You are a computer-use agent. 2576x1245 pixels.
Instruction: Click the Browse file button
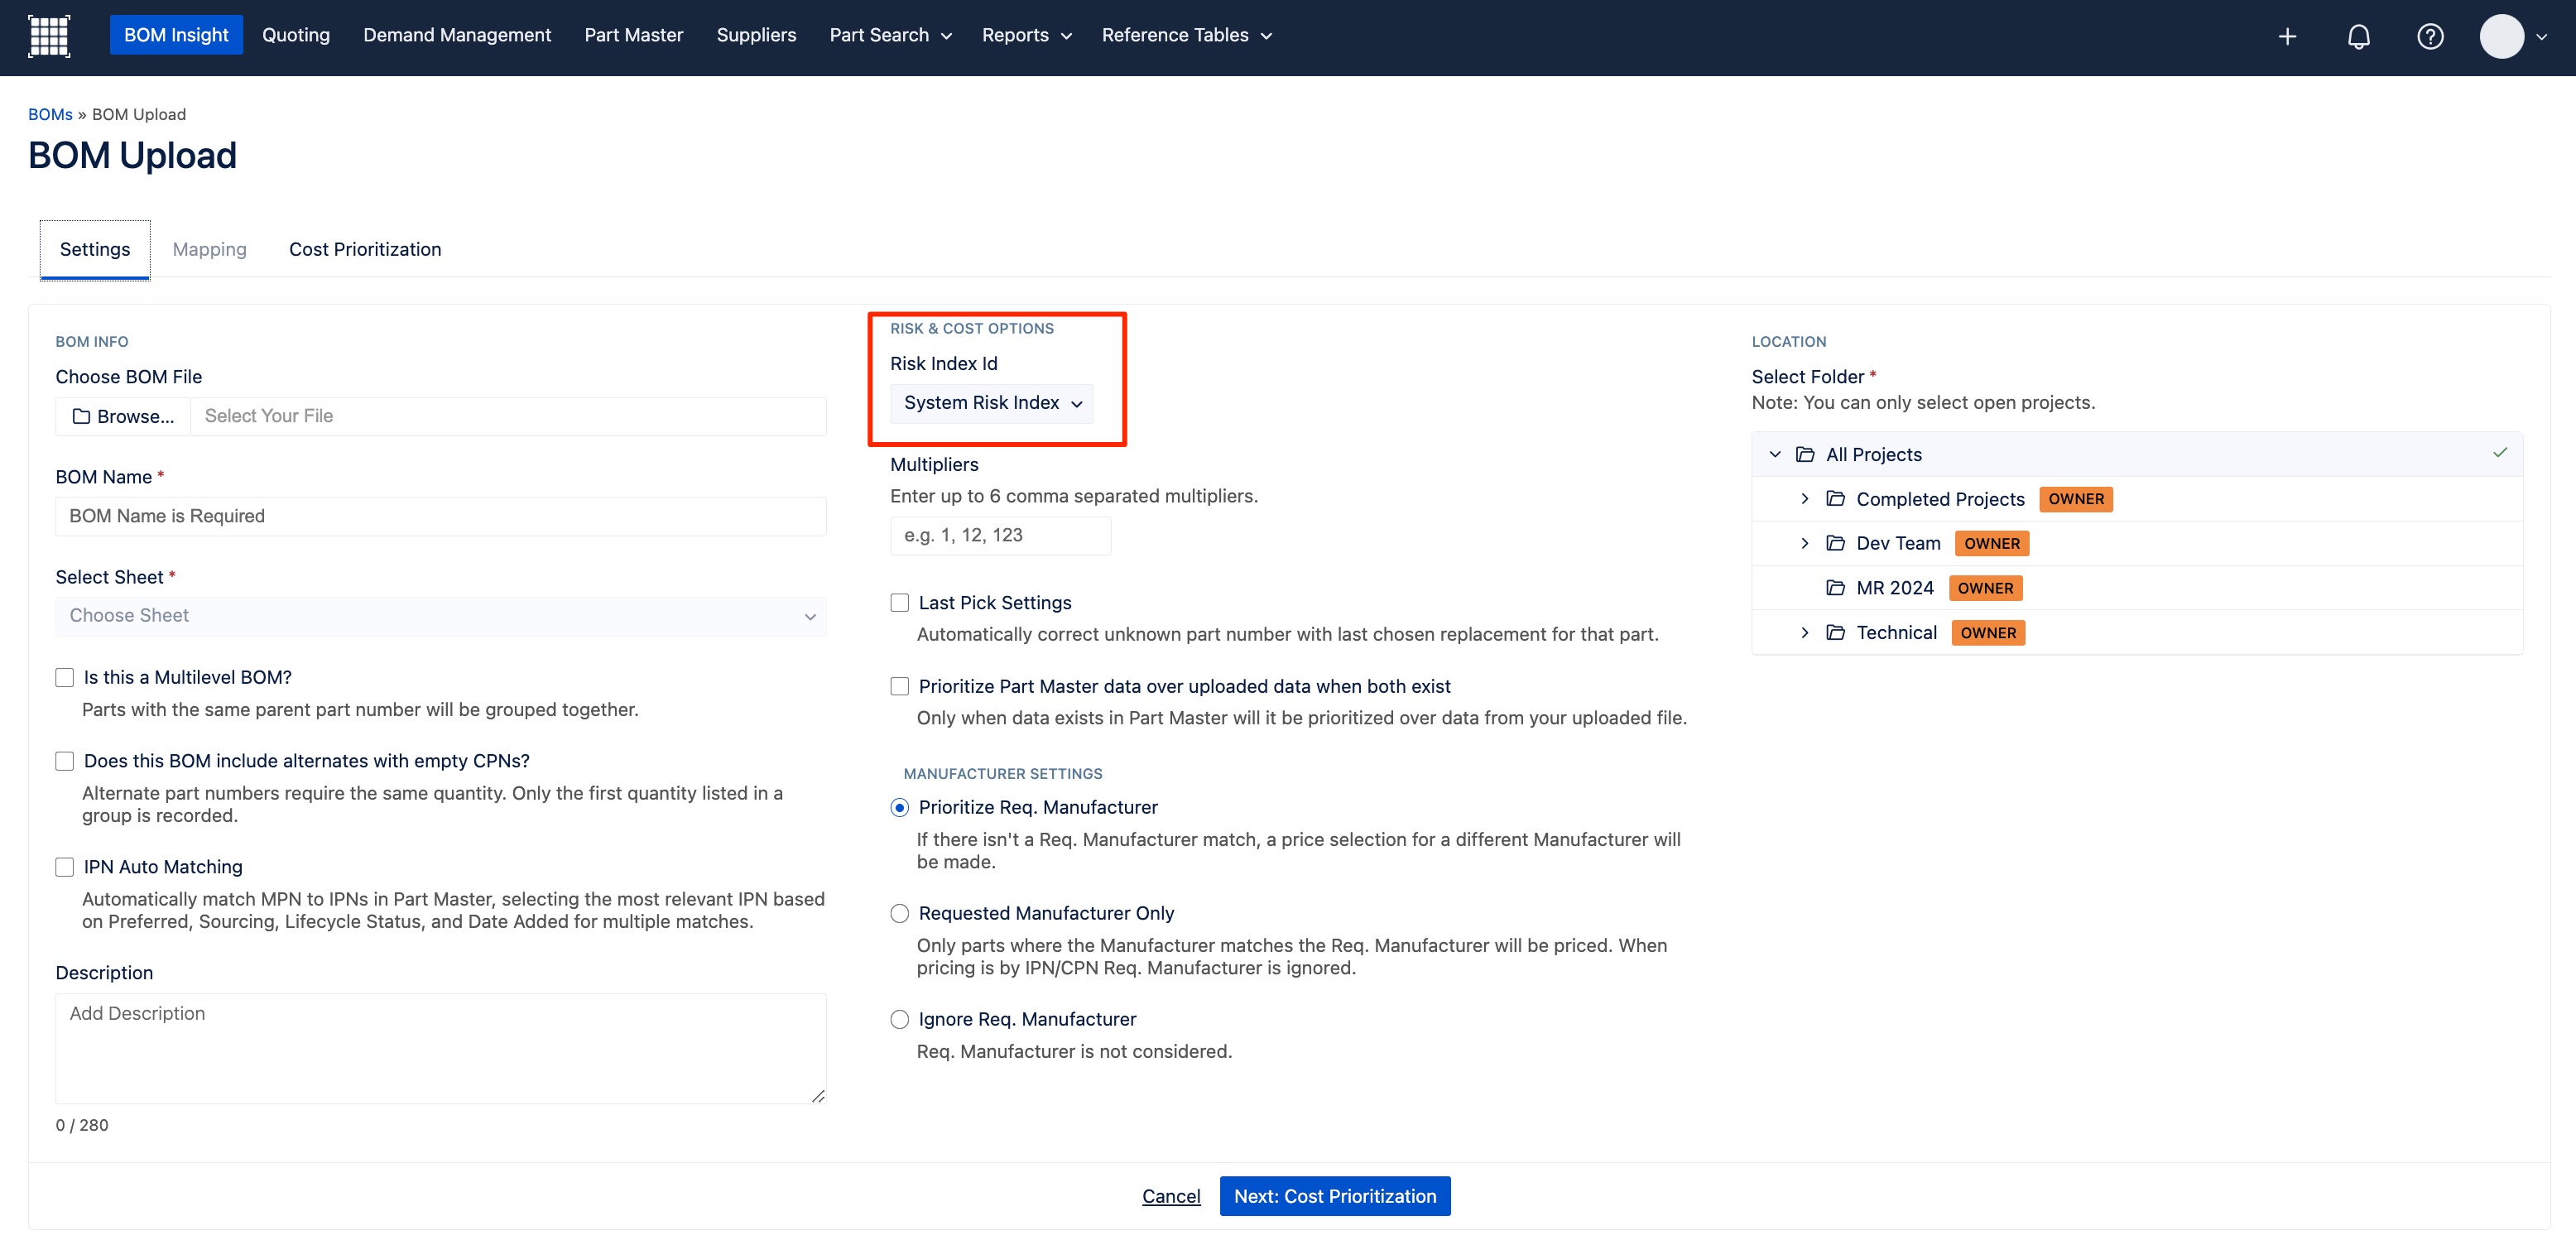coord(123,416)
